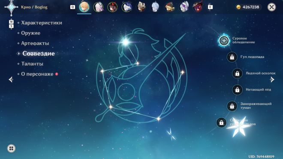Select the blond-haired first character portrait
Image resolution: width=283 pixels, height=159 pixels.
click(84, 7)
